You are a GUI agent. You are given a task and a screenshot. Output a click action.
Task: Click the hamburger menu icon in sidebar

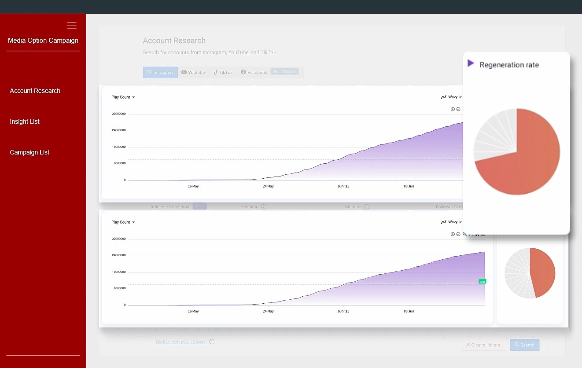tap(72, 26)
